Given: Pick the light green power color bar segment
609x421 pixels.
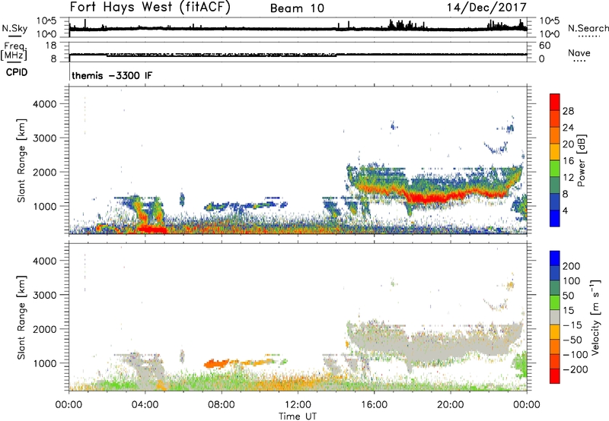Looking at the screenshot, I should coord(555,169).
